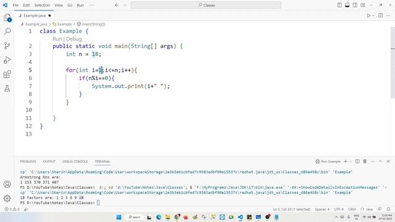Click Ln 5, Col 20 status entry
The height and width of the screenshot is (222, 395).
pyautogui.click(x=291, y=209)
